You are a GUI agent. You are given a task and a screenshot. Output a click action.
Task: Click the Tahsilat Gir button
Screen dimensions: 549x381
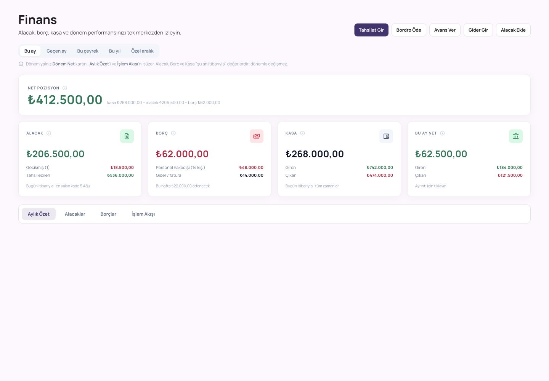[x=371, y=30]
